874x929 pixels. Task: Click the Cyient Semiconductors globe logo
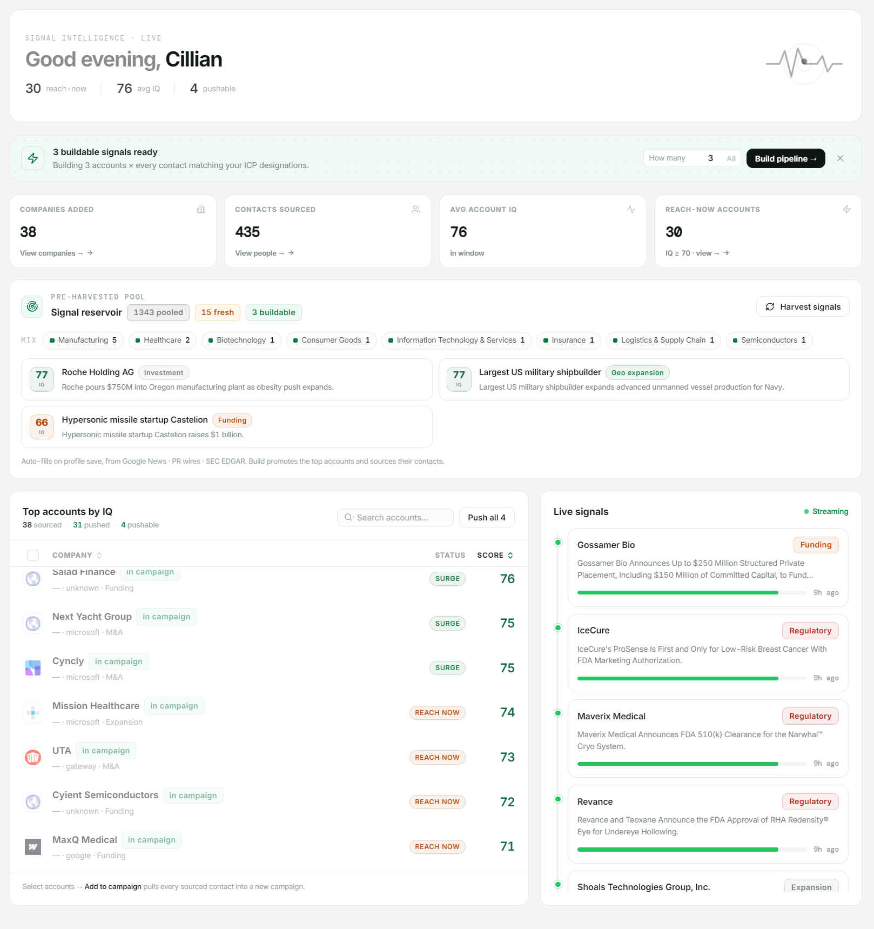click(33, 802)
